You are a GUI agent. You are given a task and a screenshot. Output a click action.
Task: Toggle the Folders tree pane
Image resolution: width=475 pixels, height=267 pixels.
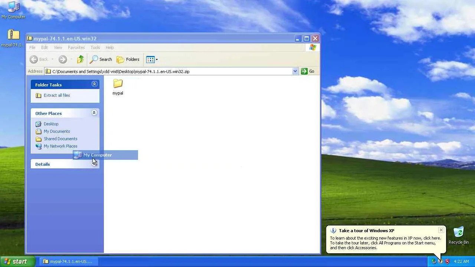pyautogui.click(x=128, y=59)
